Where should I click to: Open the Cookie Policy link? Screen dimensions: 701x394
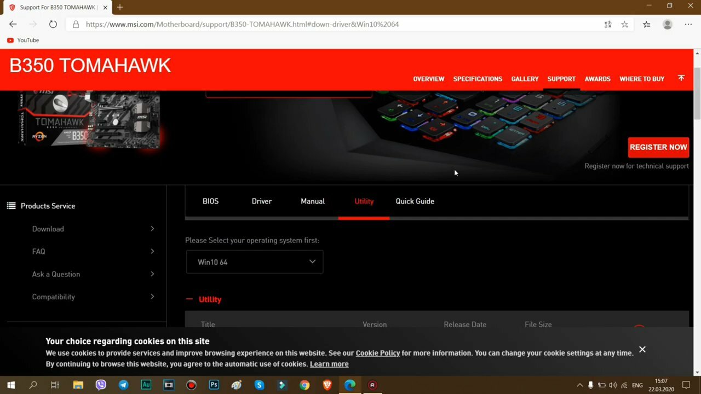pyautogui.click(x=378, y=353)
